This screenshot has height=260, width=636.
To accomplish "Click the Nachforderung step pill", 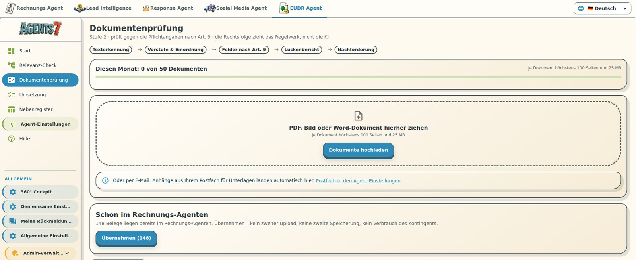I will (356, 50).
